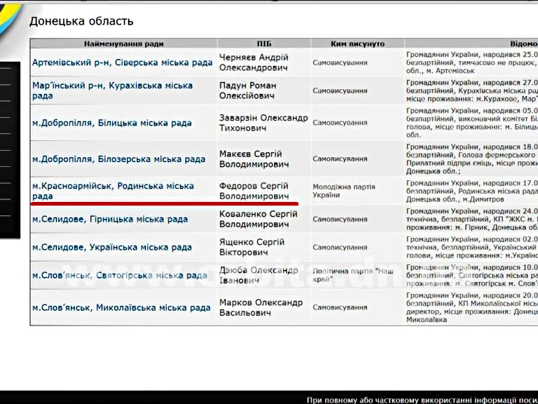538x404 pixels.
Task: Select candidate name Черняєв Андрій Олександрович
Action: tap(254, 62)
